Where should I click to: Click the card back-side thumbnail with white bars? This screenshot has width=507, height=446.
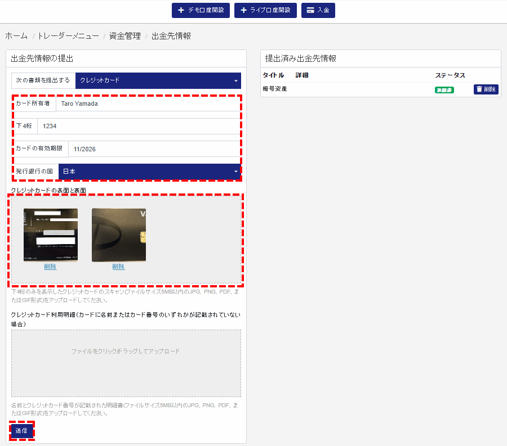(x=51, y=235)
